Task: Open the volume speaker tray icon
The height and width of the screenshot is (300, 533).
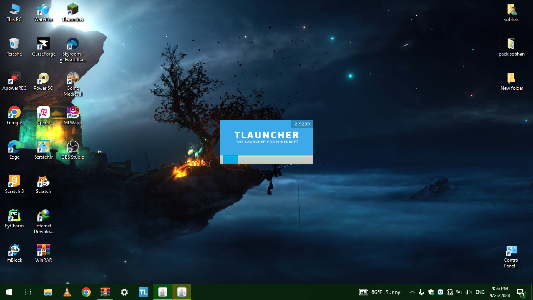Action: pos(468,292)
